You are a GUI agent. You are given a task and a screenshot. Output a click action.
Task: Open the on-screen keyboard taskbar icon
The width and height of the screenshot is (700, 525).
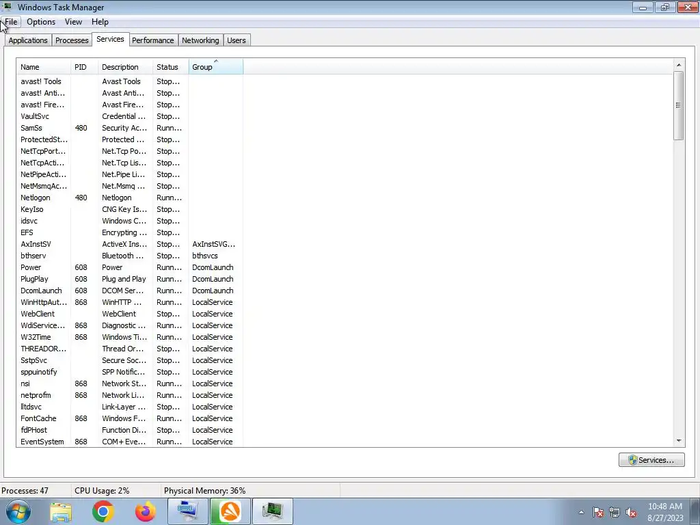coord(187,511)
